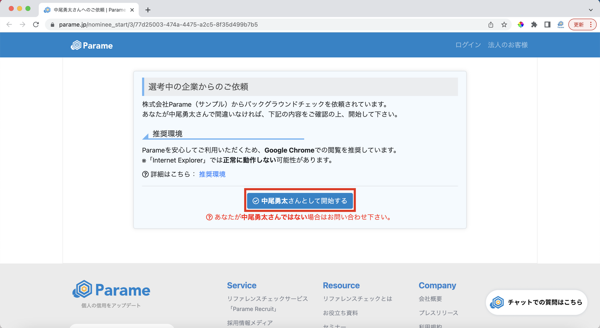Select the parame.jp URL address field
Image resolution: width=600 pixels, height=328 pixels.
(x=158, y=25)
